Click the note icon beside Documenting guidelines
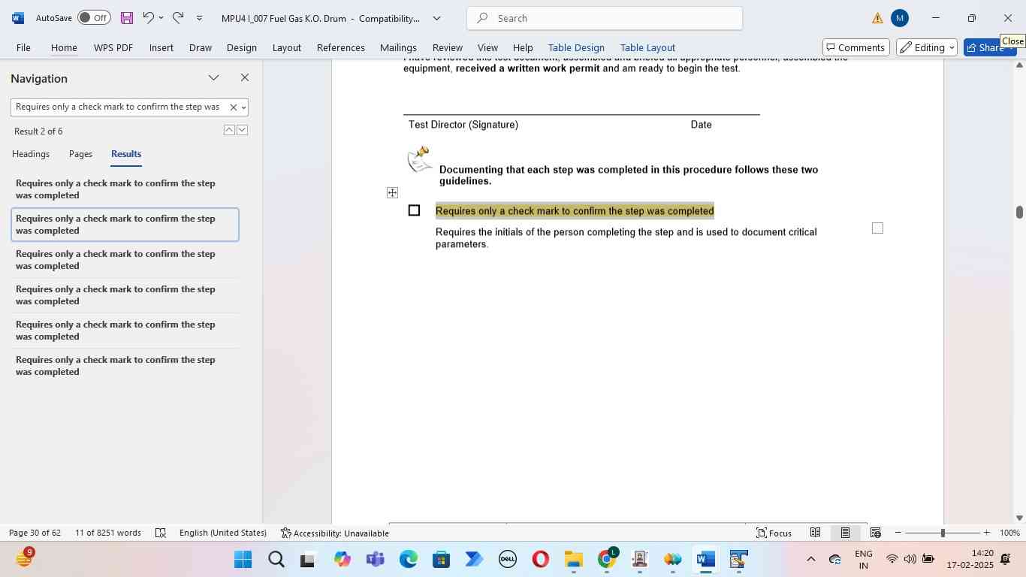 click(419, 159)
